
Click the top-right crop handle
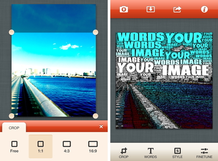[x=96, y=32]
